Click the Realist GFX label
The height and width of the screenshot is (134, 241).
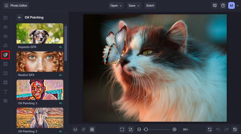[26, 75]
